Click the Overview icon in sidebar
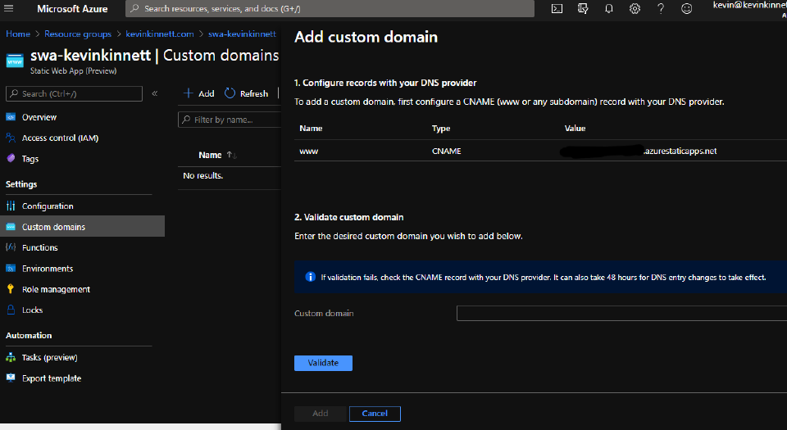Viewport: 787px width, 430px height. (11, 117)
